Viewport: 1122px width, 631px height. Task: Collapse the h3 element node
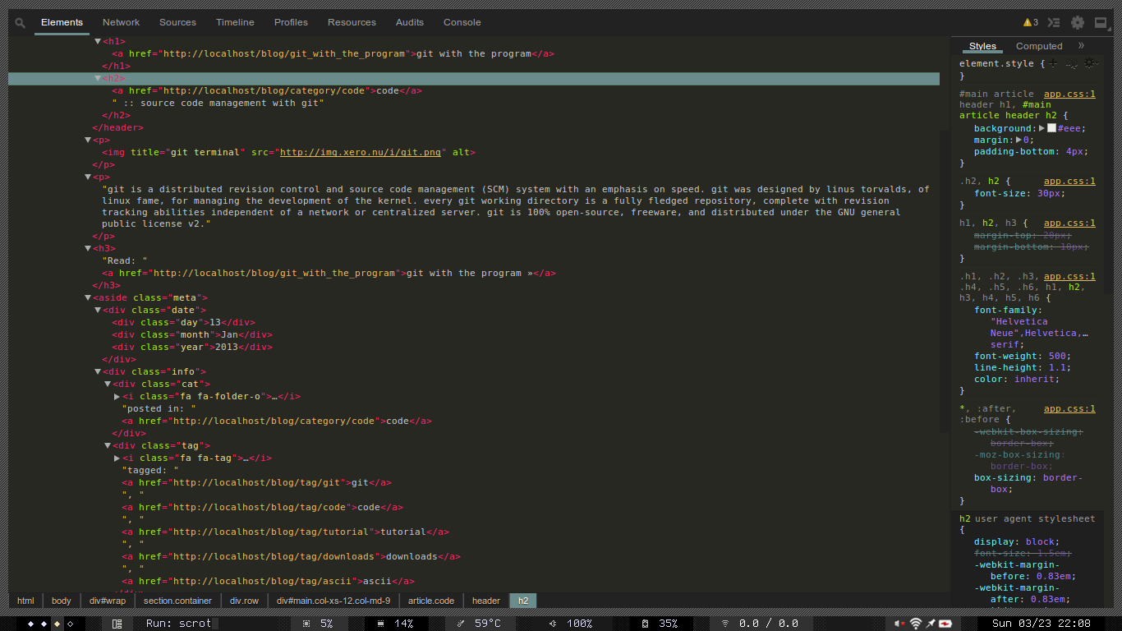[88, 248]
